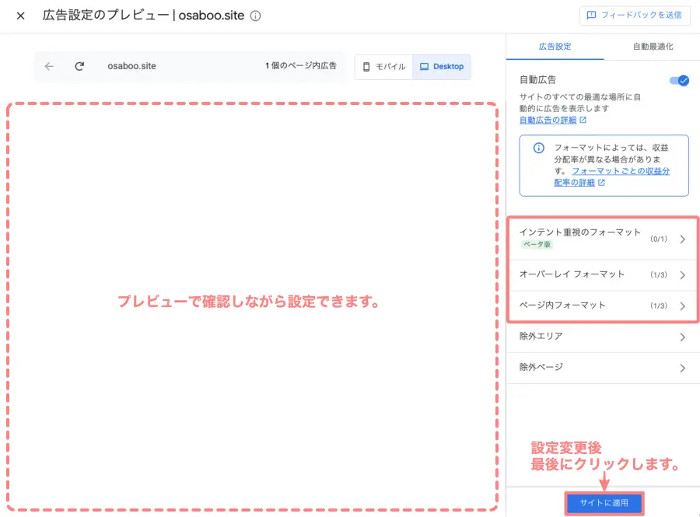The height and width of the screenshot is (517, 700).
Task: Turn off the 自動広告 switch
Action: pos(678,80)
